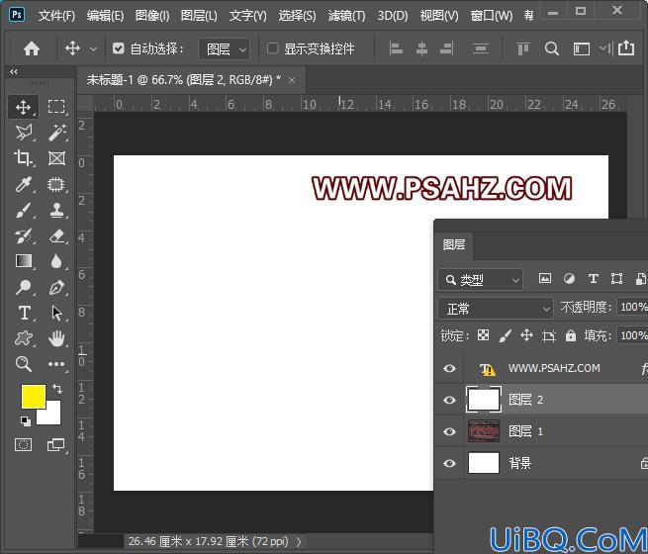This screenshot has height=554, width=648.
Task: Change the screen mode
Action: [x=55, y=445]
